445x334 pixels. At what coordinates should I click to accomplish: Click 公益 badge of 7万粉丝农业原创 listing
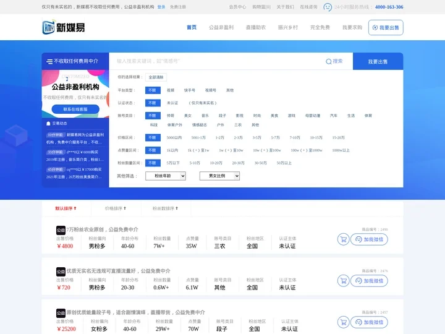(61, 230)
